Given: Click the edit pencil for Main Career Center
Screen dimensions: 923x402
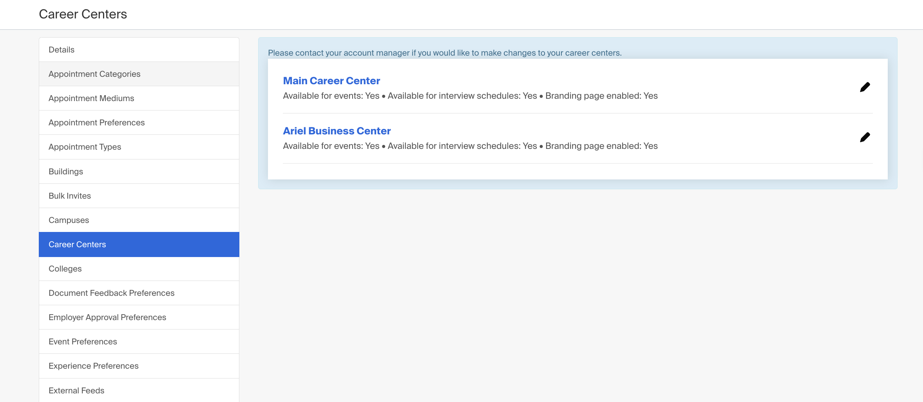Looking at the screenshot, I should (865, 87).
